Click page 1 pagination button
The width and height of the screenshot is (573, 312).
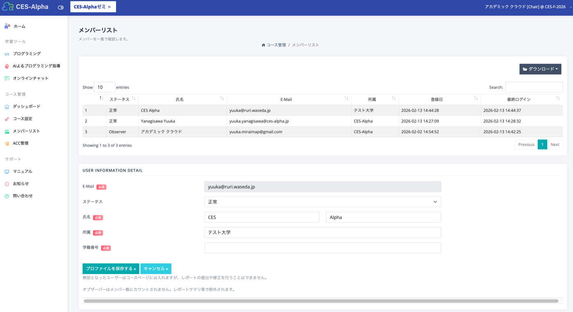pos(542,145)
